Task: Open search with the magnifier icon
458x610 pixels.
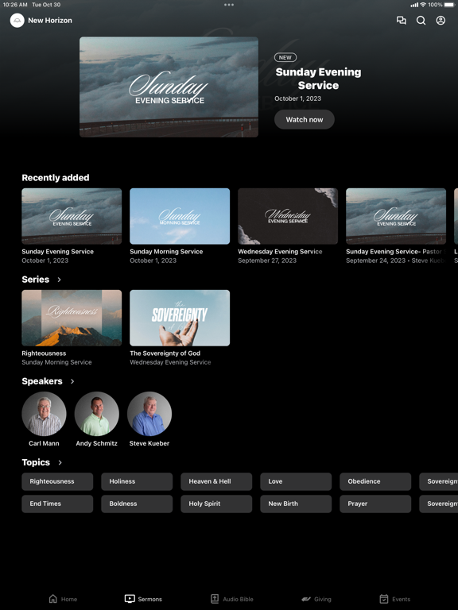Action: 421,20
